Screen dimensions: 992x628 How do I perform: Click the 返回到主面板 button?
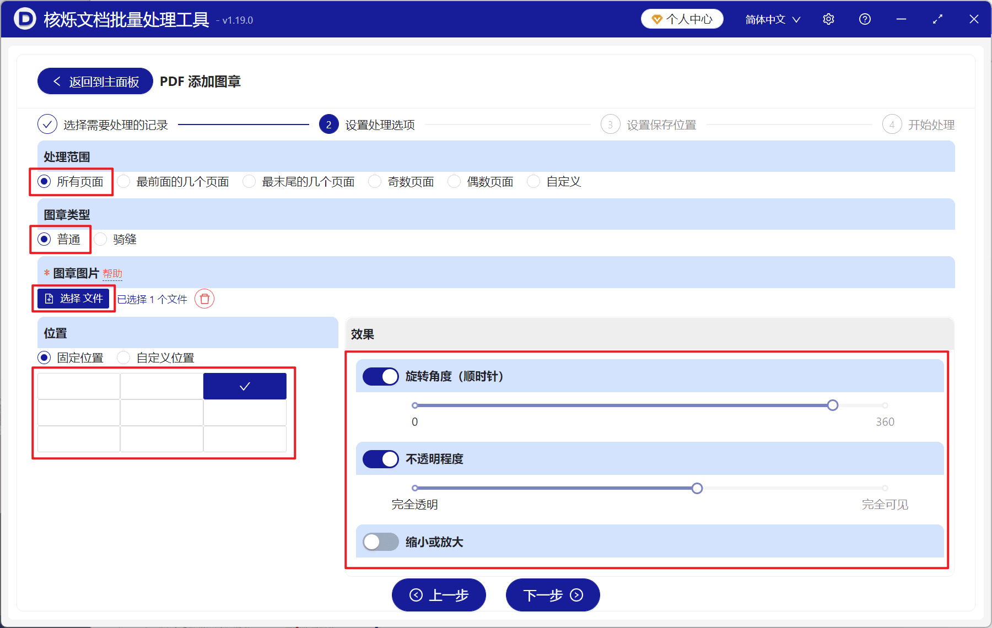click(x=94, y=81)
